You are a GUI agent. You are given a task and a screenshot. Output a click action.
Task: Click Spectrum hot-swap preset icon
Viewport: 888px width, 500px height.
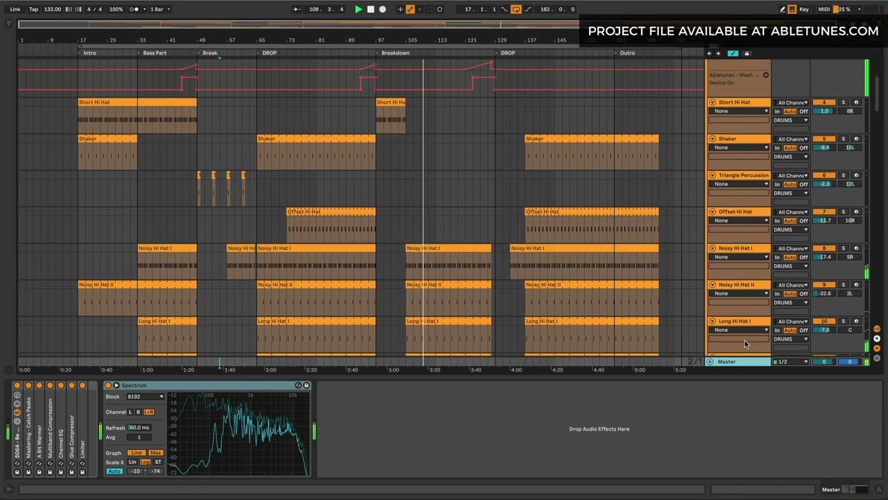[298, 385]
